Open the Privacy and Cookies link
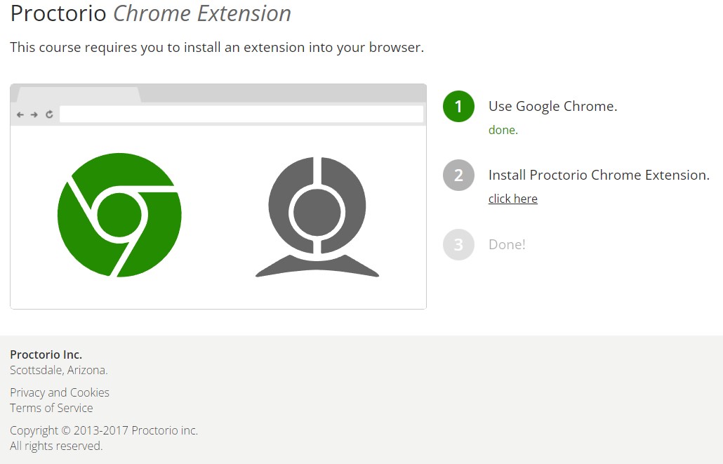Viewport: 723px width, 464px height. pos(60,392)
